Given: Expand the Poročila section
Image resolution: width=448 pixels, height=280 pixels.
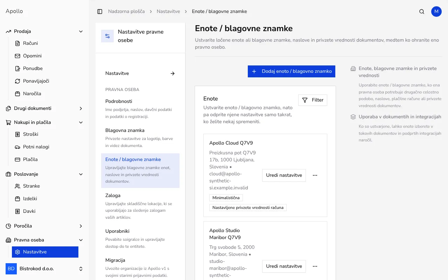Looking at the screenshot, I should [45, 226].
